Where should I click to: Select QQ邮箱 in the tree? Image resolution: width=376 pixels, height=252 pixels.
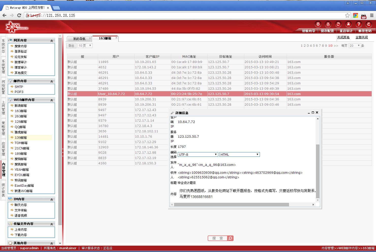coord(20,127)
